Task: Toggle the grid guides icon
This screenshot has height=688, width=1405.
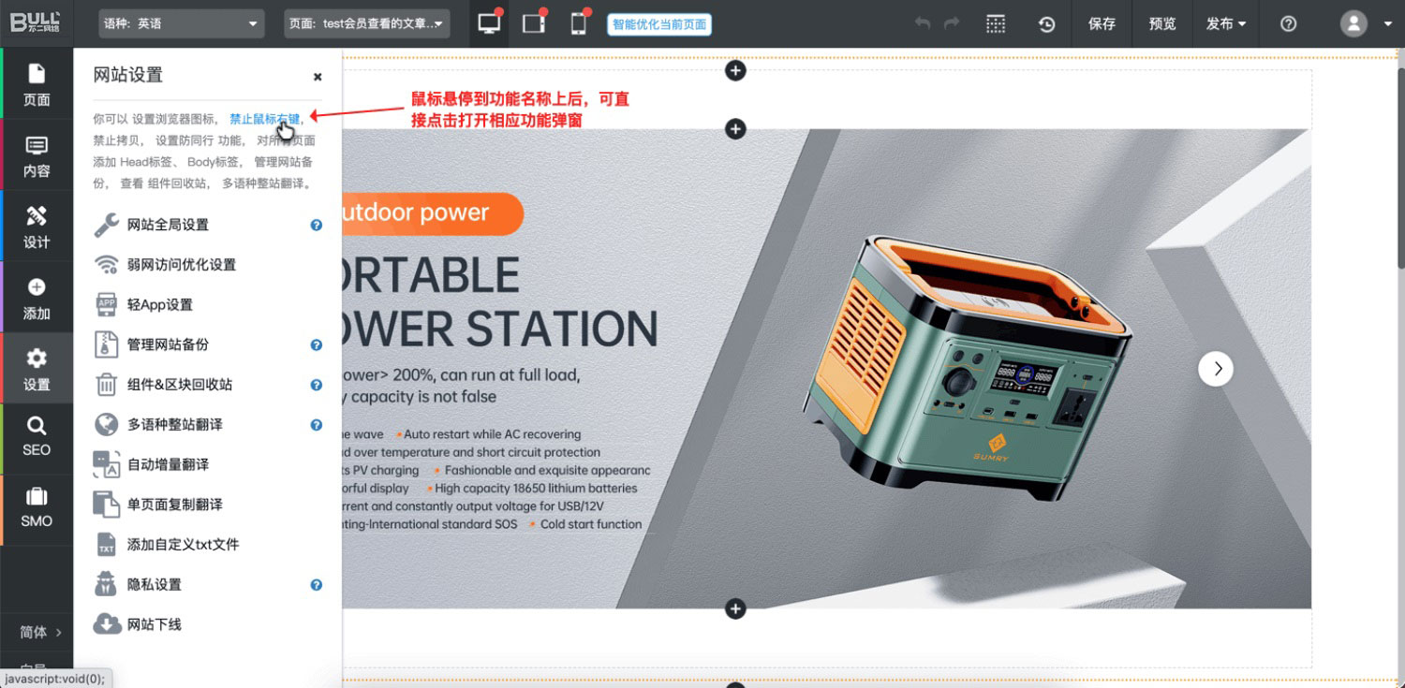Action: (996, 24)
